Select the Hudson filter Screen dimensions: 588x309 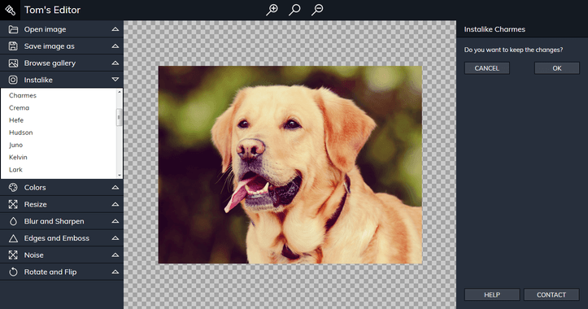[20, 133]
